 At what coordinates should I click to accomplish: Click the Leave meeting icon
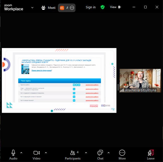(x=150, y=153)
